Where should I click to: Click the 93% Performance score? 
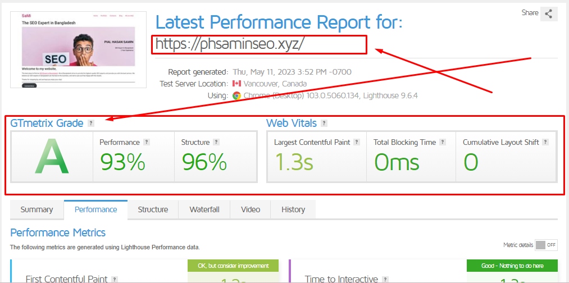(x=122, y=162)
